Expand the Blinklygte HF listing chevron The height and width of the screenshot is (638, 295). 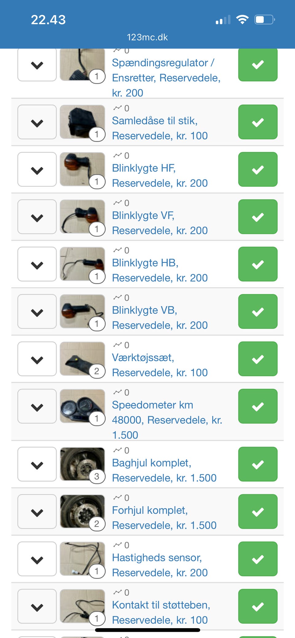coord(37,169)
